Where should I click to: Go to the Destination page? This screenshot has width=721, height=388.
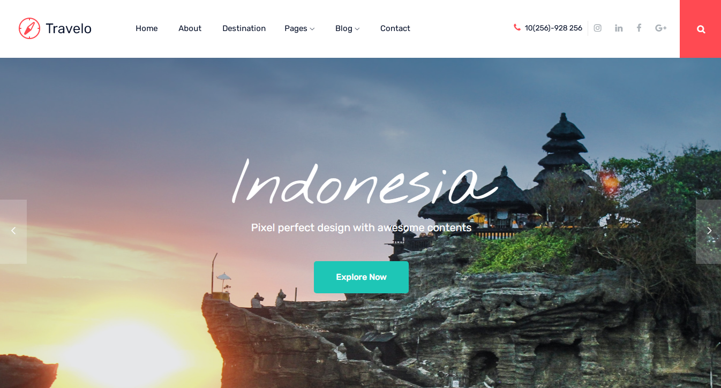click(x=244, y=28)
